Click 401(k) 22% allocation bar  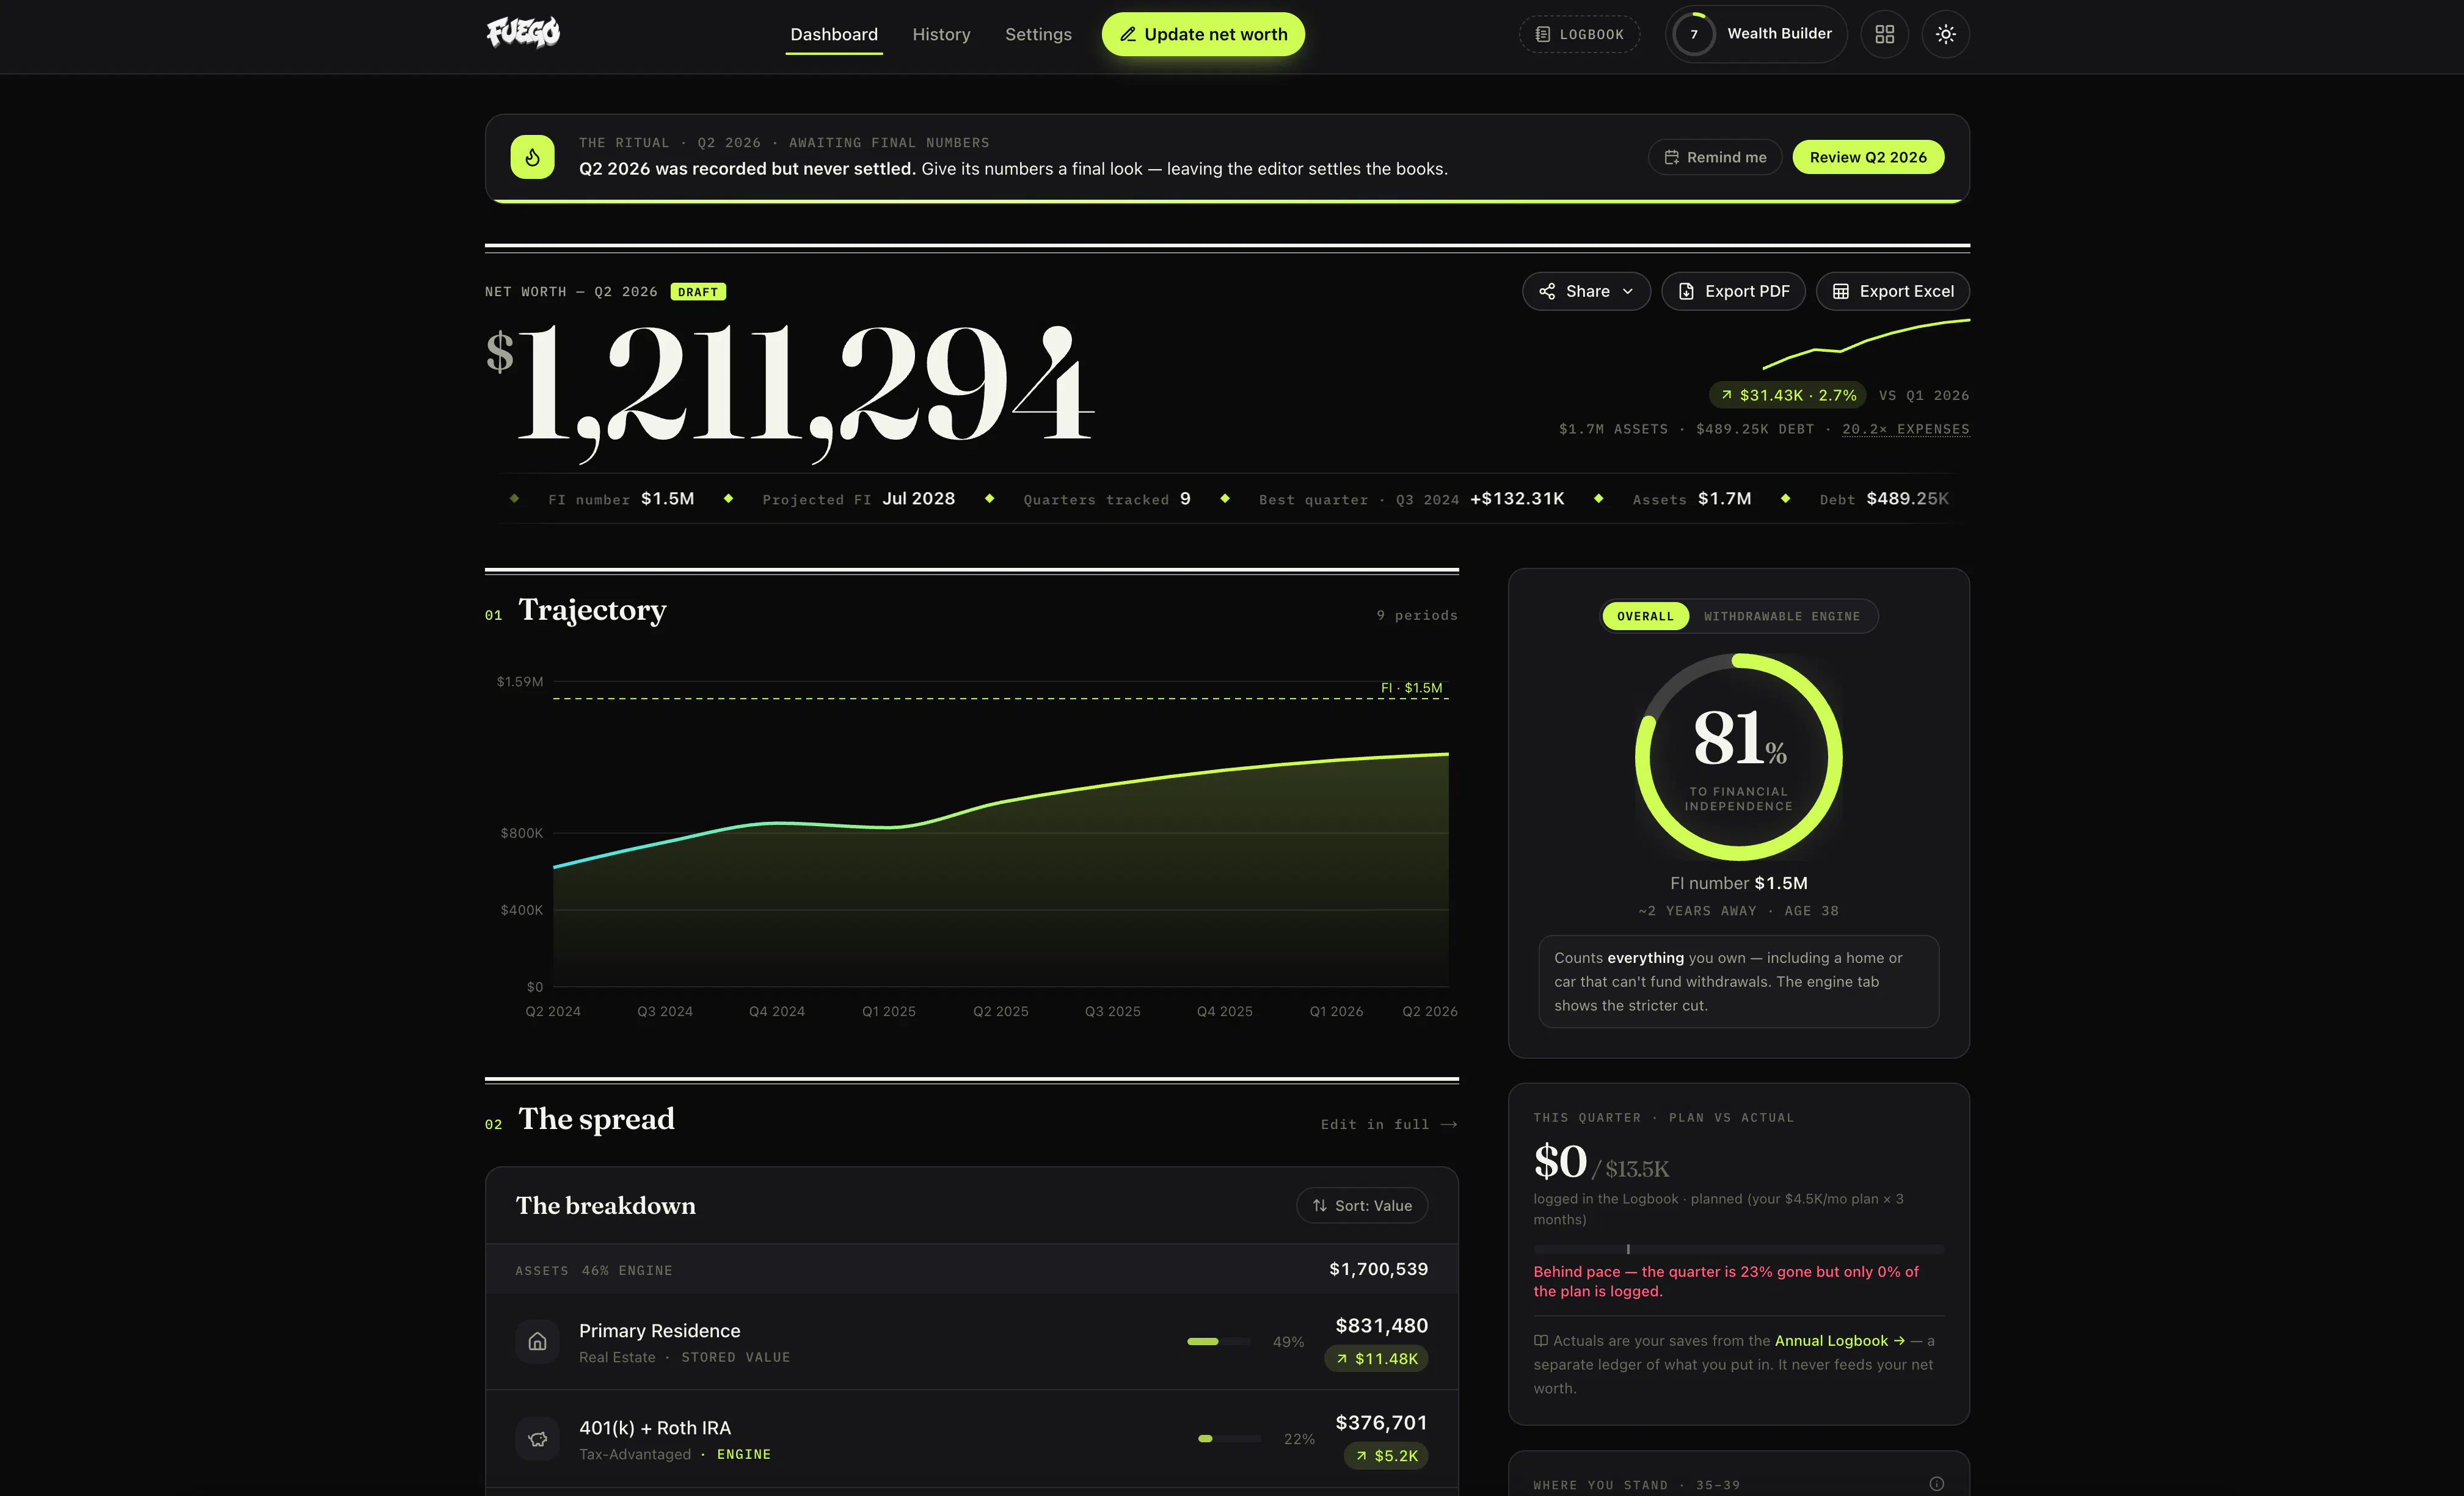pyautogui.click(x=1229, y=1438)
